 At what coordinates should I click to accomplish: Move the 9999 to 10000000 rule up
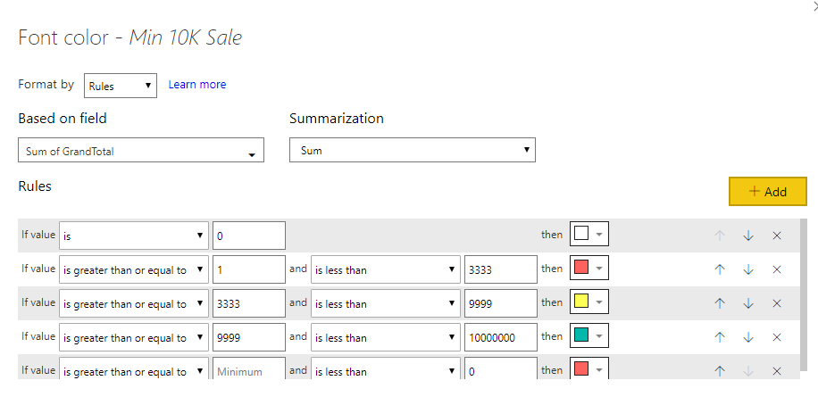coord(720,337)
